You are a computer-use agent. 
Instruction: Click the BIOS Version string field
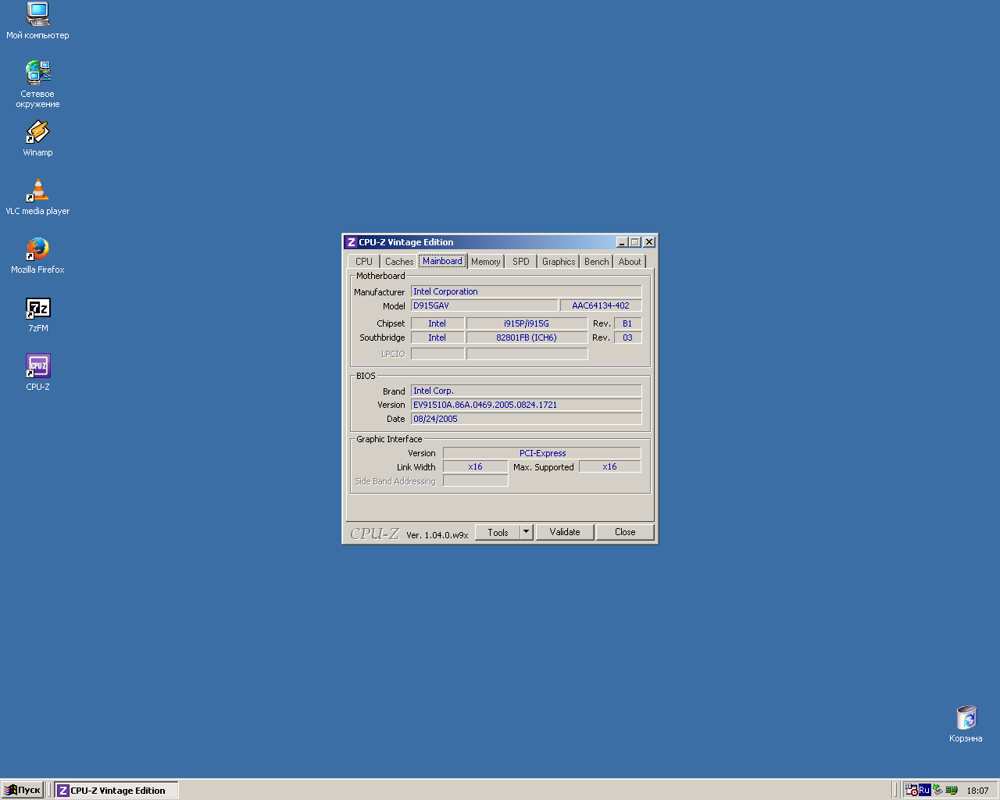click(x=527, y=405)
